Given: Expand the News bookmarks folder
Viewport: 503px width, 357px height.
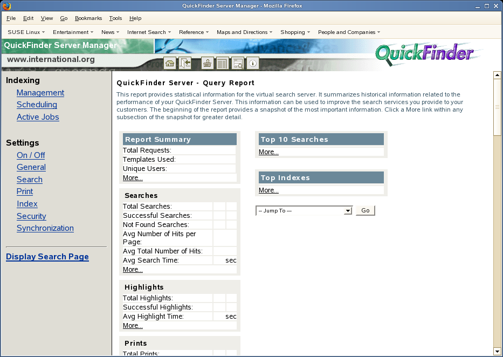Looking at the screenshot, I should point(110,32).
